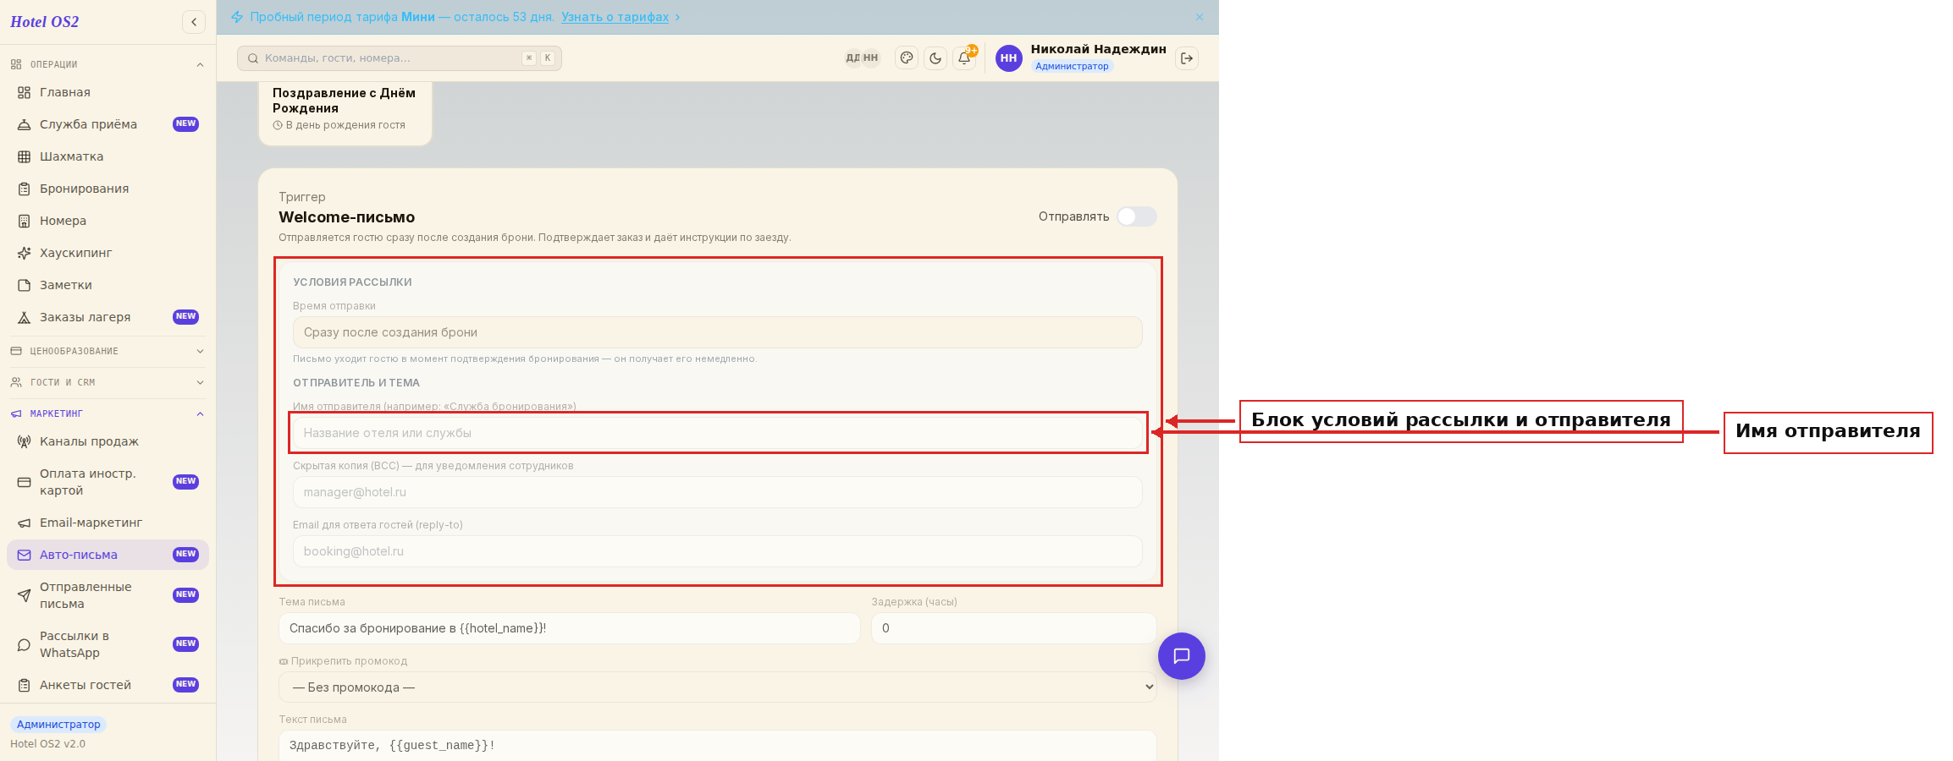Switch to dark mode moon icon

[935, 58]
